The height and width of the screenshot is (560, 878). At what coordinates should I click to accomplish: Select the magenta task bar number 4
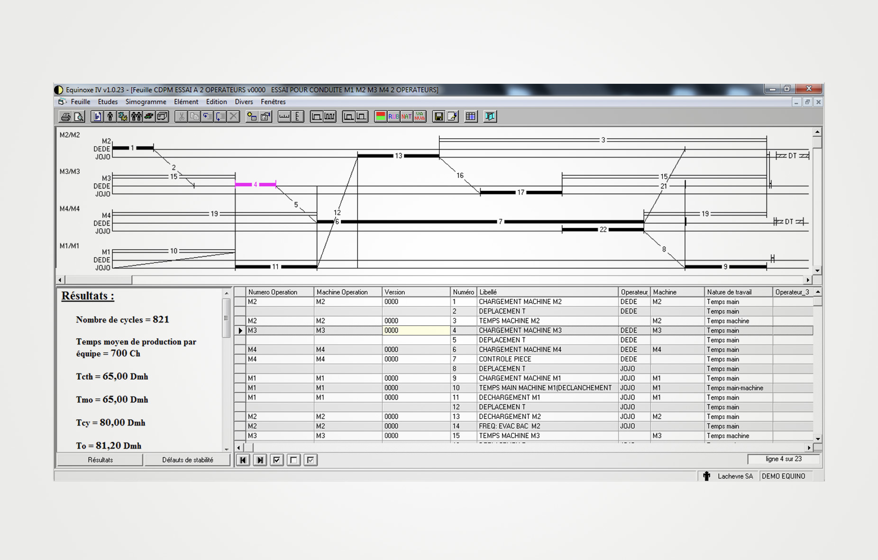coord(256,185)
